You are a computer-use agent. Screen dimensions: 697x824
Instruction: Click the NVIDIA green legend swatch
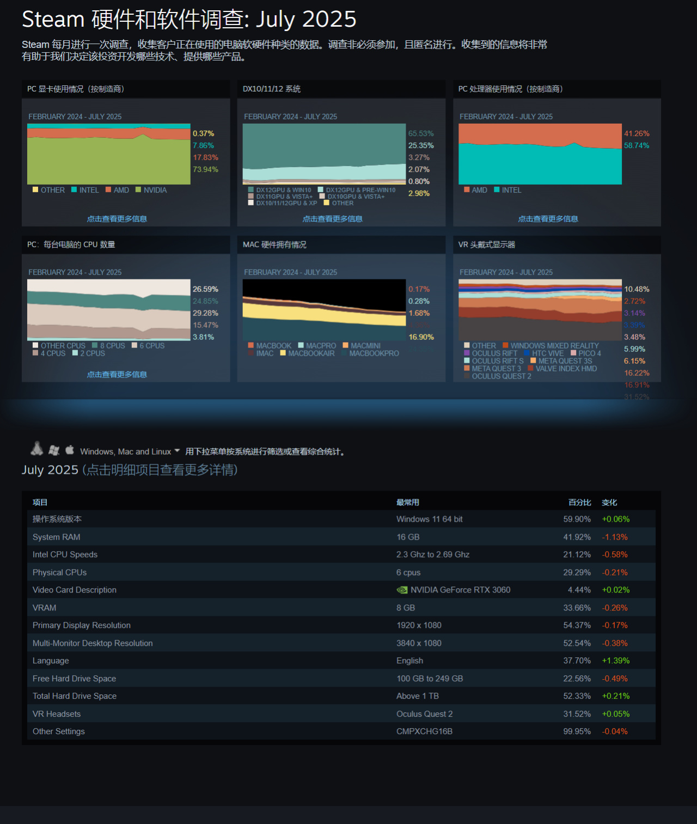tap(138, 190)
